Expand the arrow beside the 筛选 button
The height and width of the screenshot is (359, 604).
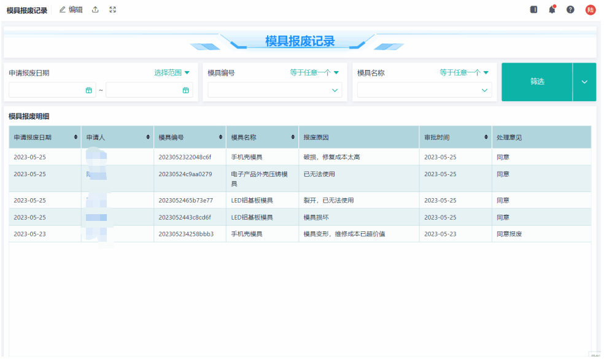(584, 82)
